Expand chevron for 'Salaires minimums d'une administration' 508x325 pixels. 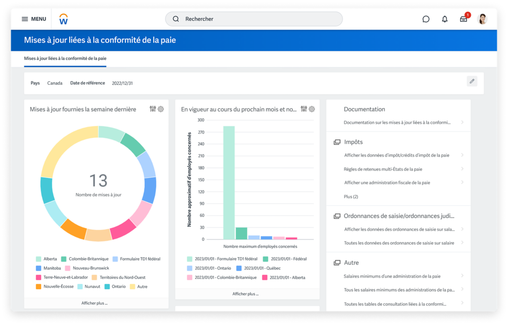tap(462, 276)
